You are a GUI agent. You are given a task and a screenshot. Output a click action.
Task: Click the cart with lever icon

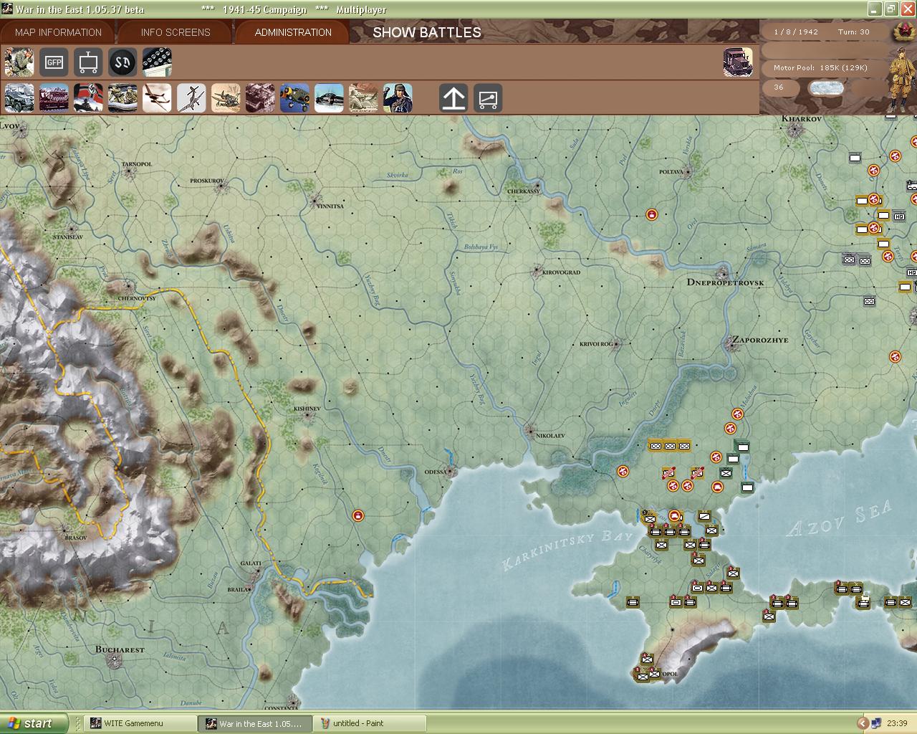[x=488, y=98]
